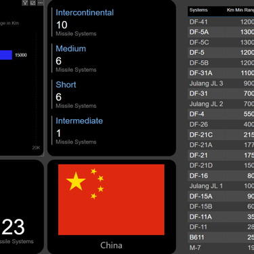Click the 15000 data label on chart
This screenshot has height=254, width=254.
[x=21, y=55]
